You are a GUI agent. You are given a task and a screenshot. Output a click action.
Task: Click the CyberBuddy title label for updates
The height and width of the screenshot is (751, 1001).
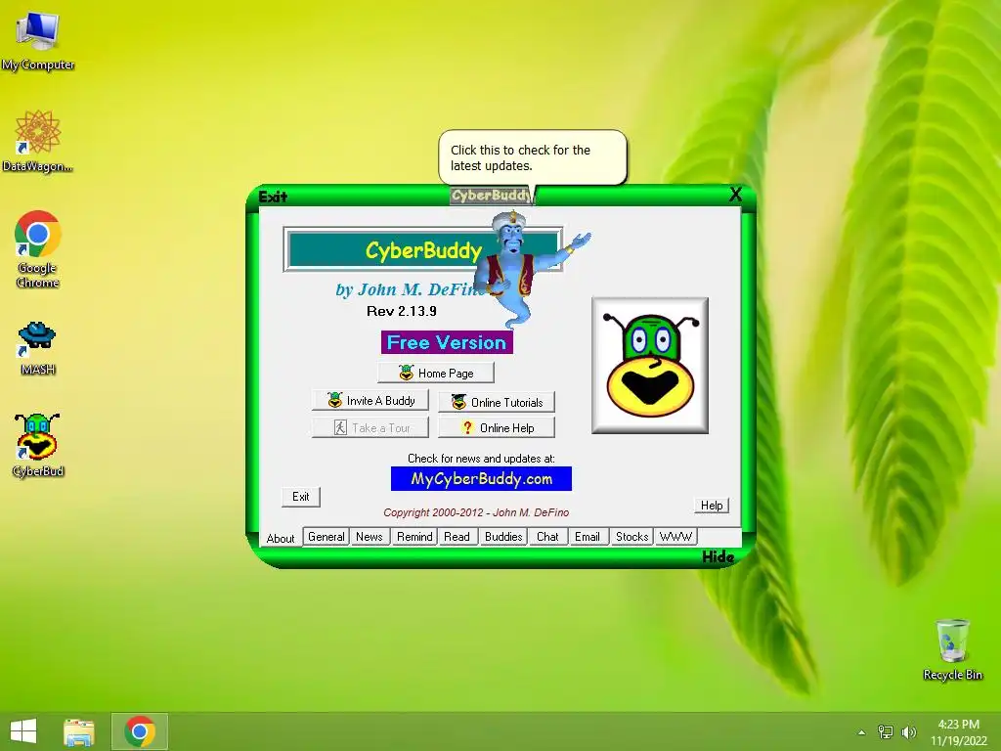point(492,196)
